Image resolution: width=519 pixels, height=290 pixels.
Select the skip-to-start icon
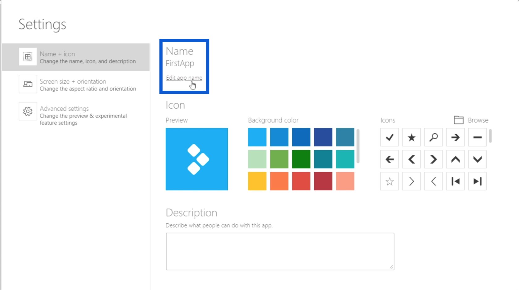(x=455, y=181)
